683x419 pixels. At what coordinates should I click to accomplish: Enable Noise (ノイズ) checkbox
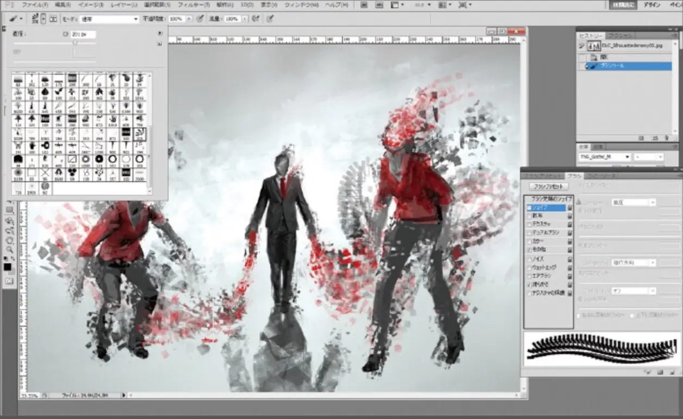529,259
